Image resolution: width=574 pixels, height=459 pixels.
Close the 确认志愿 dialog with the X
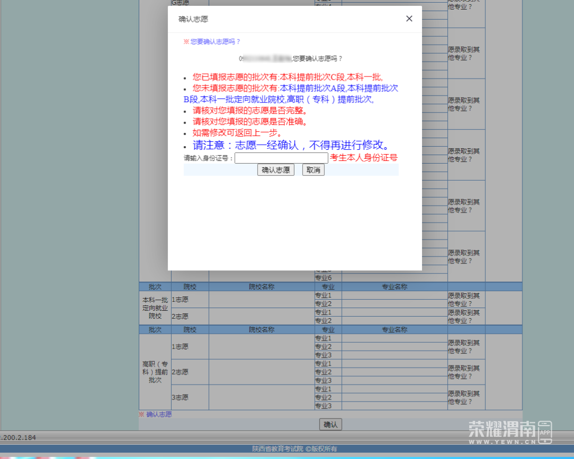pos(409,19)
